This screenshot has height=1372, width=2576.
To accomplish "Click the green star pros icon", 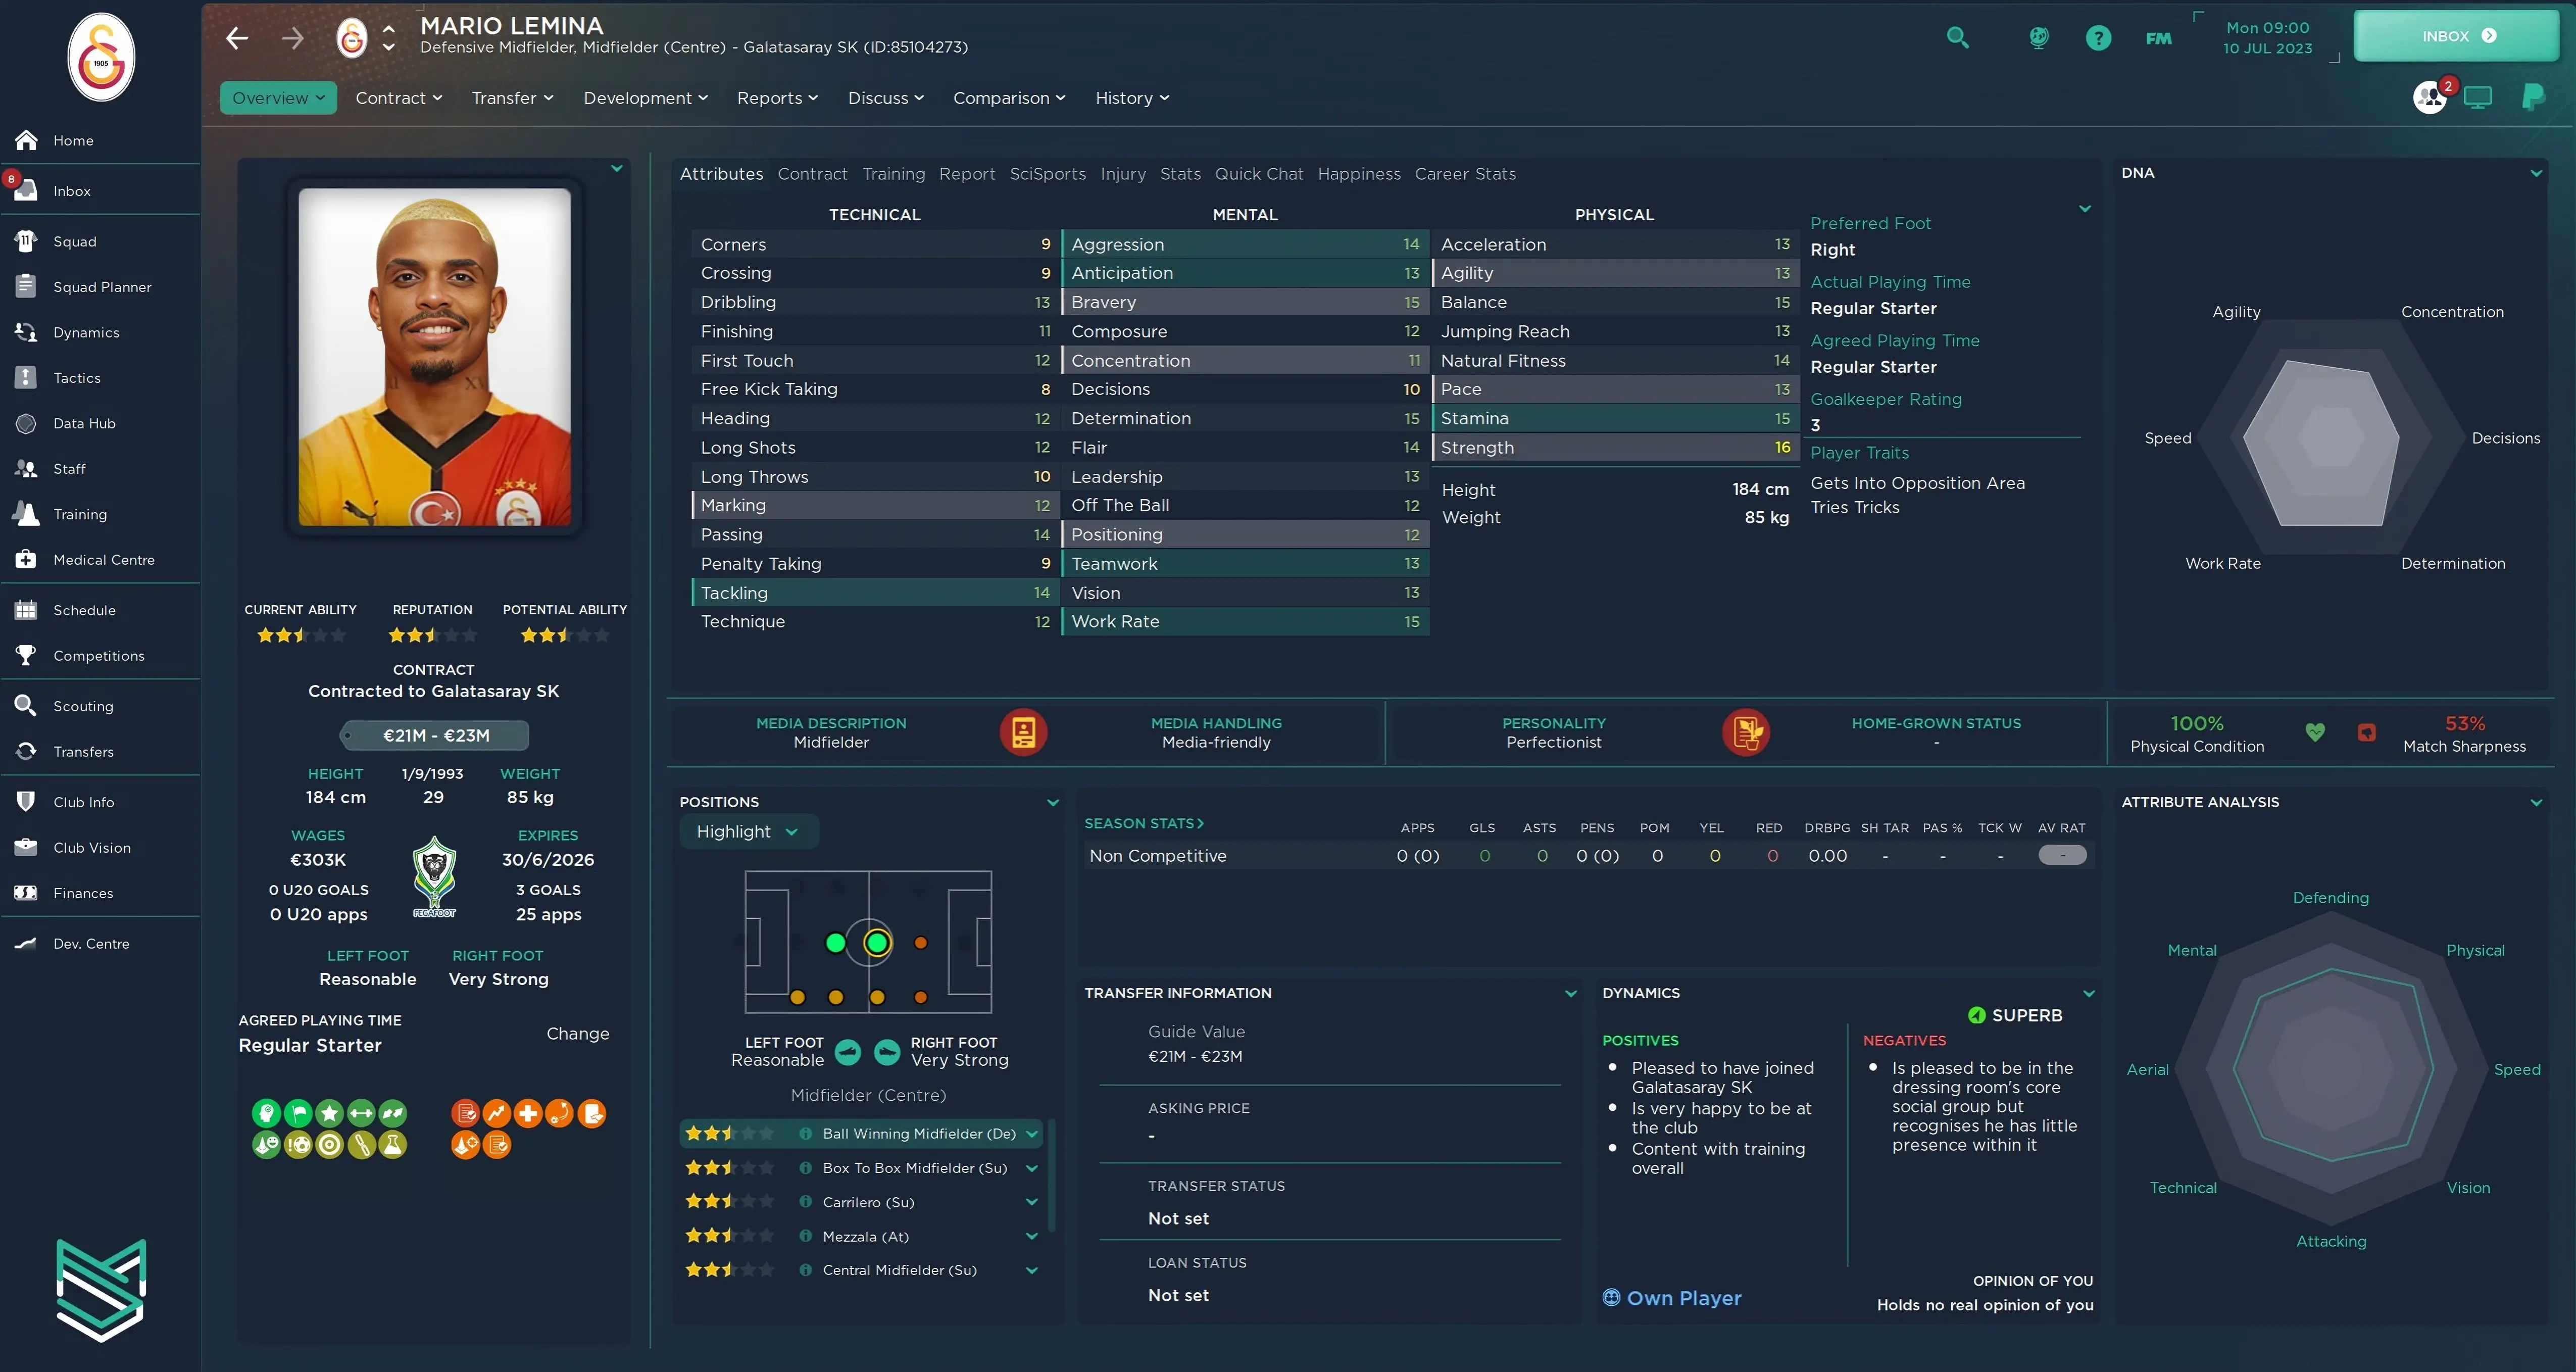I will (329, 1113).
